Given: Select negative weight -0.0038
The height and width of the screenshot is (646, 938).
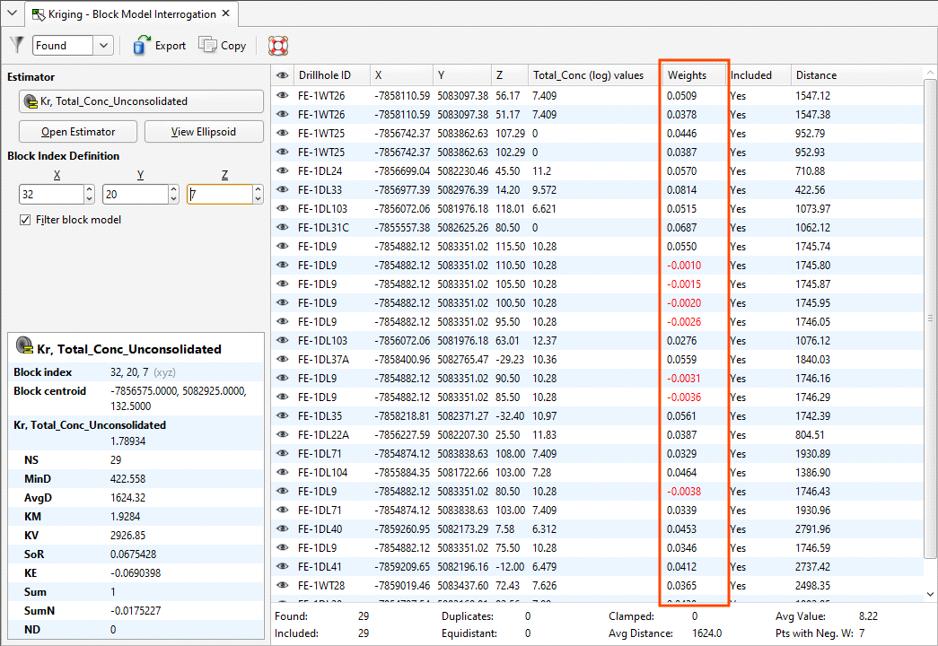Looking at the screenshot, I should (684, 491).
